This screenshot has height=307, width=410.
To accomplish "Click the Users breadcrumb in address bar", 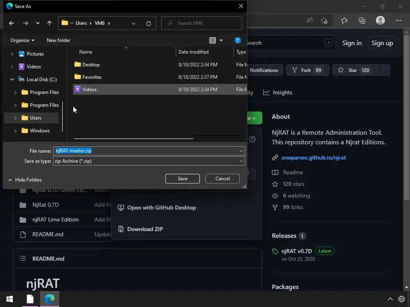I will click(81, 23).
